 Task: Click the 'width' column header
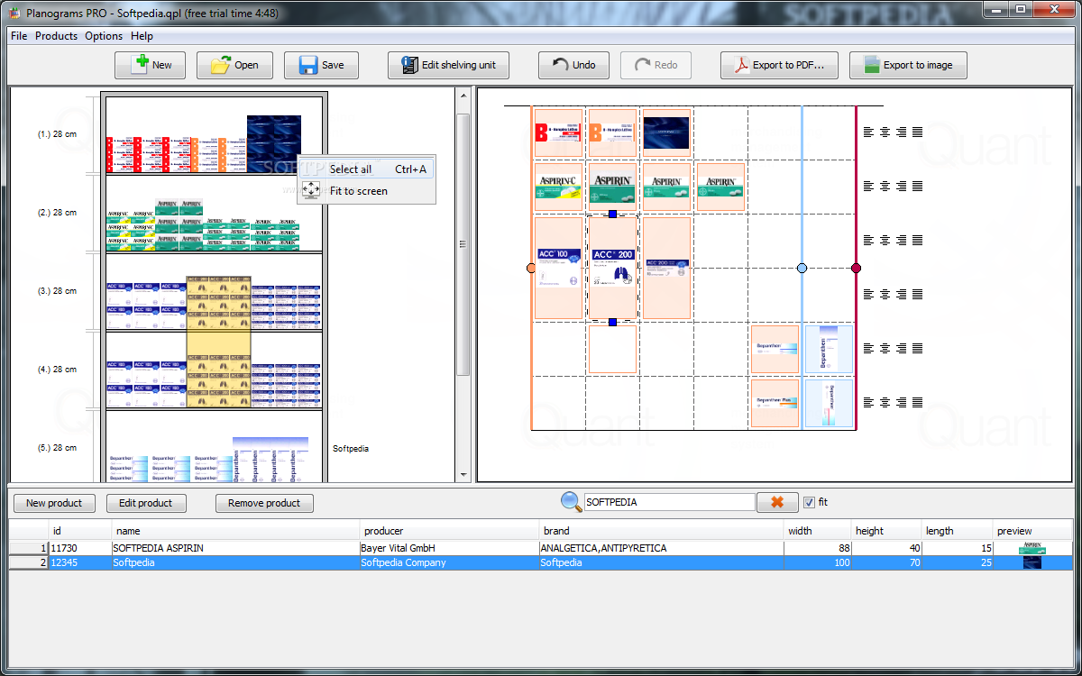817,531
